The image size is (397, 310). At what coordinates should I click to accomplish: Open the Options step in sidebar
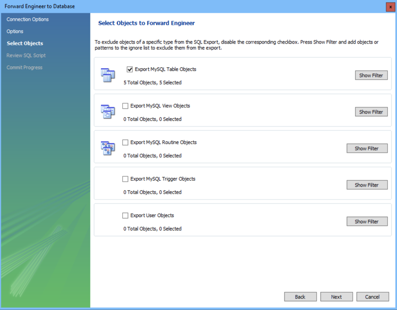(x=15, y=31)
